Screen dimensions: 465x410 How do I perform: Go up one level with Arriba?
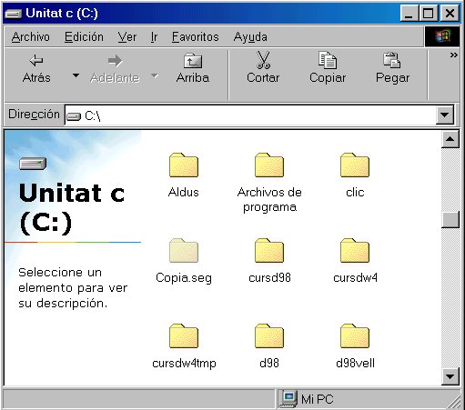[x=193, y=69]
